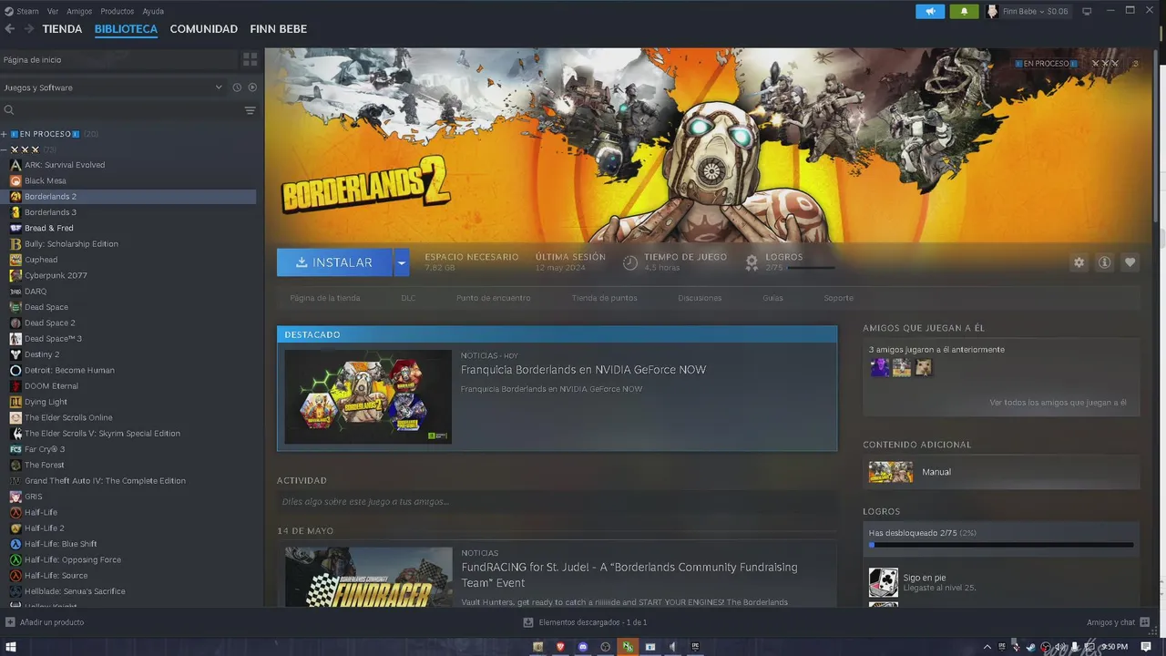Open Discusiones link
The width and height of the screenshot is (1166, 656).
click(x=700, y=298)
